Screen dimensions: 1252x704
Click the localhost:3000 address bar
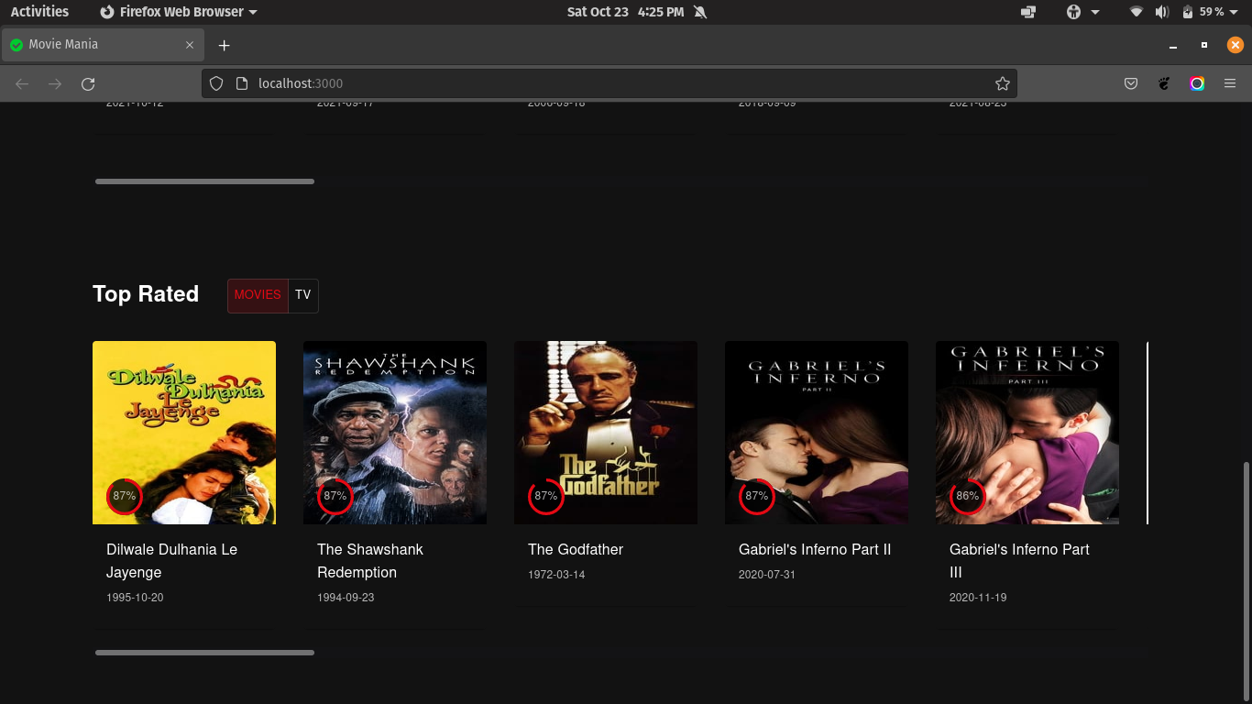point(610,83)
